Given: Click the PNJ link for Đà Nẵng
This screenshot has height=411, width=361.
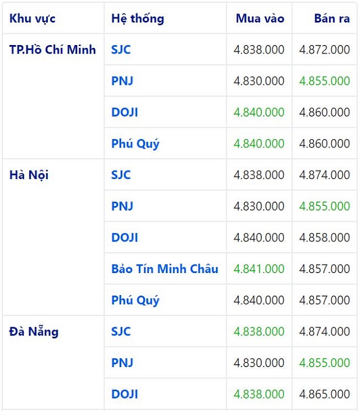Looking at the screenshot, I should pyautogui.click(x=122, y=363).
